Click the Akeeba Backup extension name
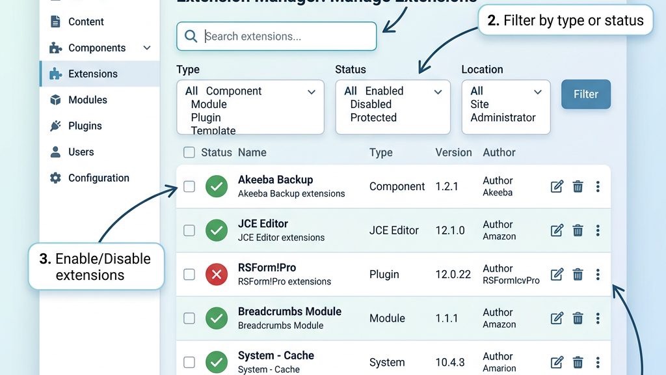Screen dimensions: 666x375 click(x=276, y=180)
